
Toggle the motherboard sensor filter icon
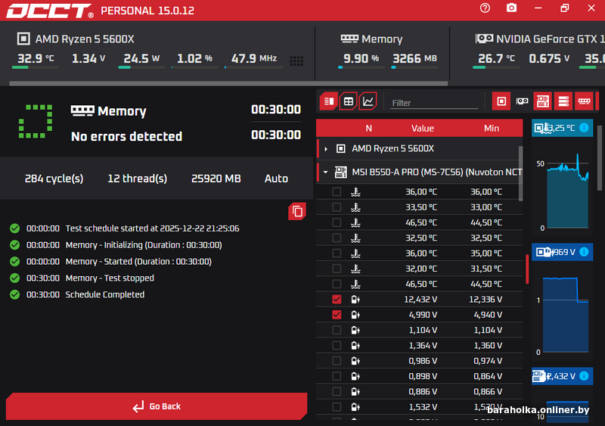(542, 101)
